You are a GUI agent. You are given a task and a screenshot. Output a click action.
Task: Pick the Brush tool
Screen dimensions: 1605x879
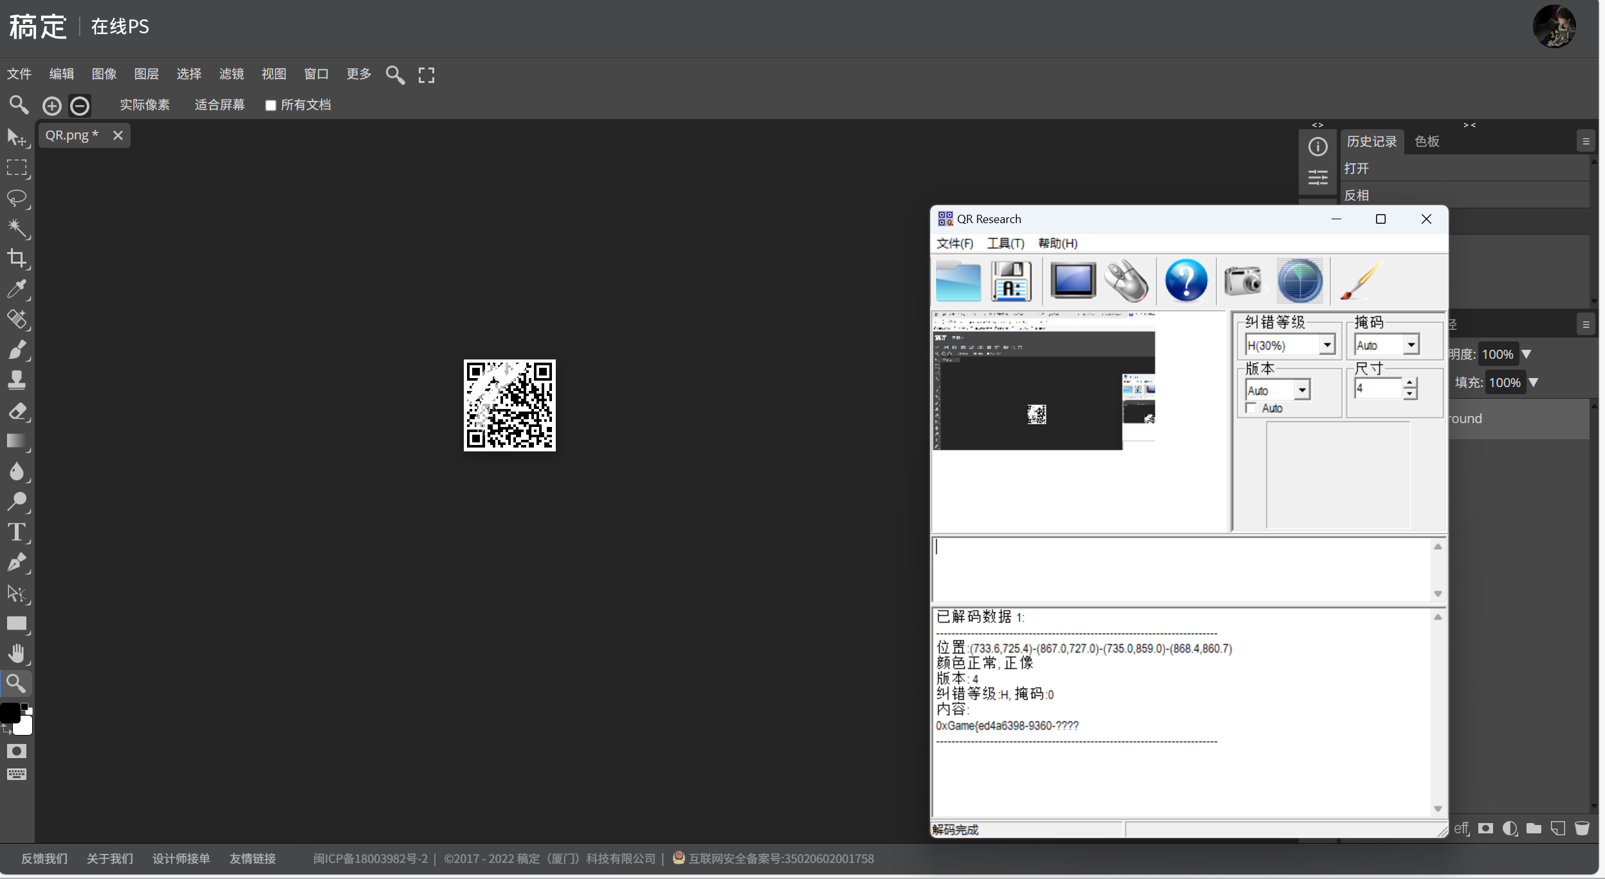click(17, 349)
